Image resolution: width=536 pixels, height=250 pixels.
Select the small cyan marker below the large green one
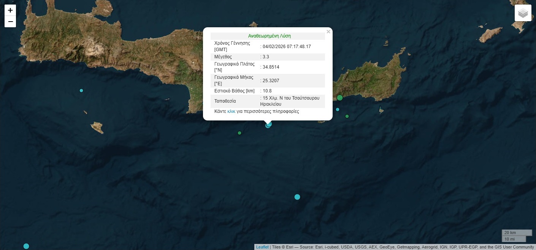pos(338,109)
